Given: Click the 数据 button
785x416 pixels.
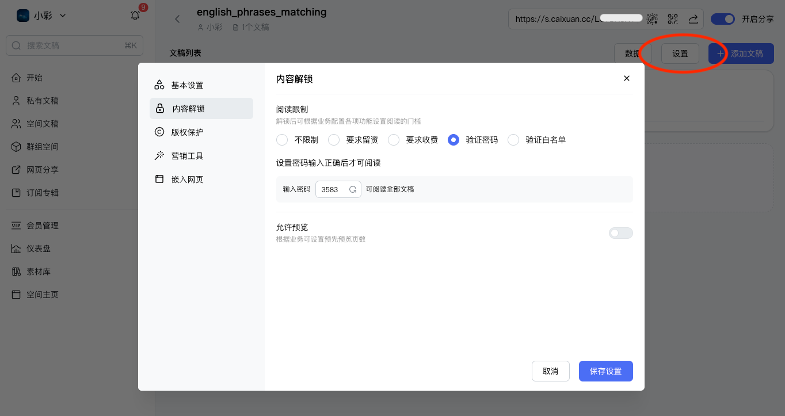Looking at the screenshot, I should coord(633,54).
